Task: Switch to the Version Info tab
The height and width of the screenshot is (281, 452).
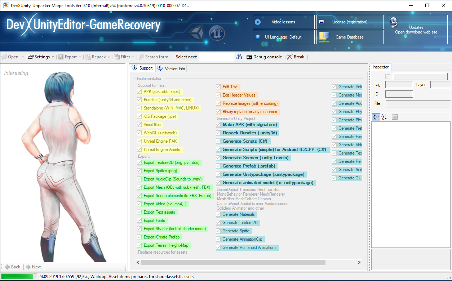Action: tap(171, 68)
